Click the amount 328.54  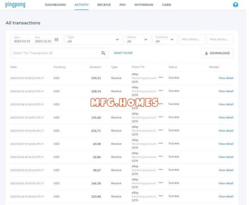(x=96, y=91)
